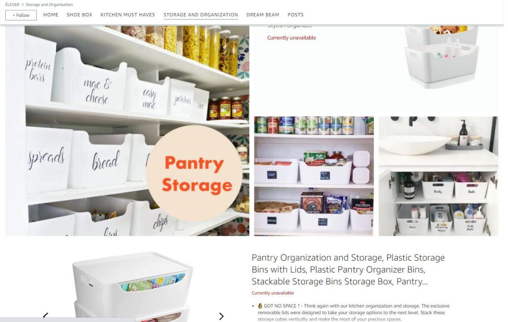Open the POSTS tab
The height and width of the screenshot is (322, 508).
[x=295, y=14]
